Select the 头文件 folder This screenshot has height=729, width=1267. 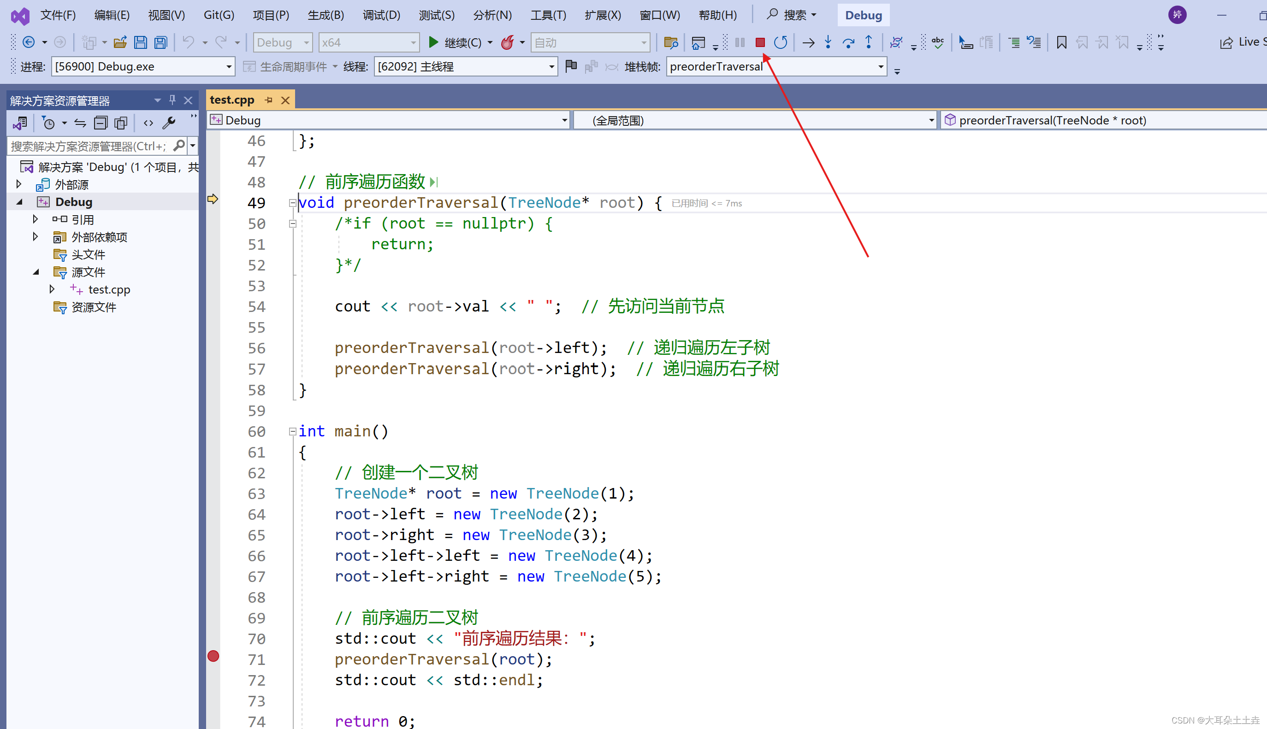[x=88, y=254]
